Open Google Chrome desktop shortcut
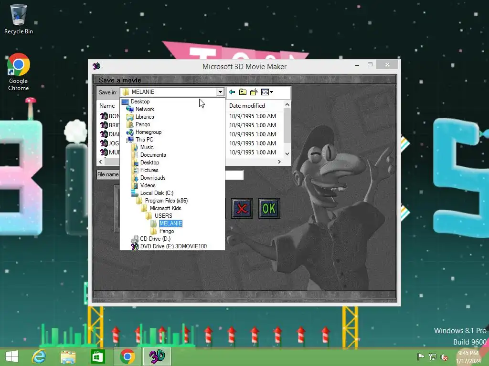The height and width of the screenshot is (366, 489). 19,72
